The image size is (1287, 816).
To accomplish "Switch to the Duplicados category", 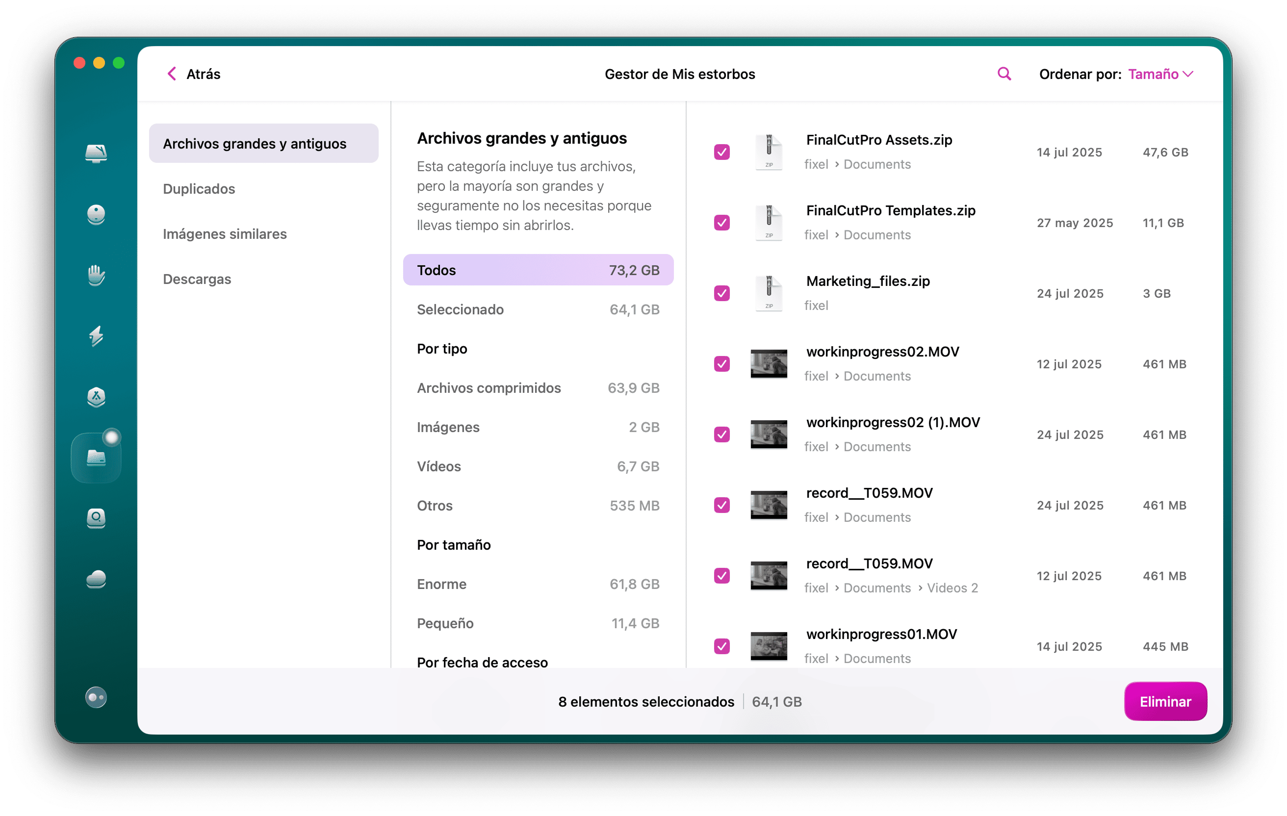I will click(x=199, y=188).
